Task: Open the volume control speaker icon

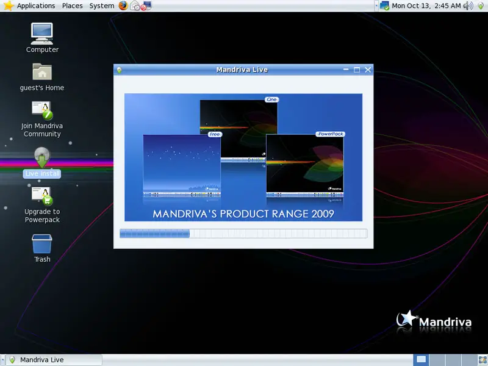Action: 468,5
